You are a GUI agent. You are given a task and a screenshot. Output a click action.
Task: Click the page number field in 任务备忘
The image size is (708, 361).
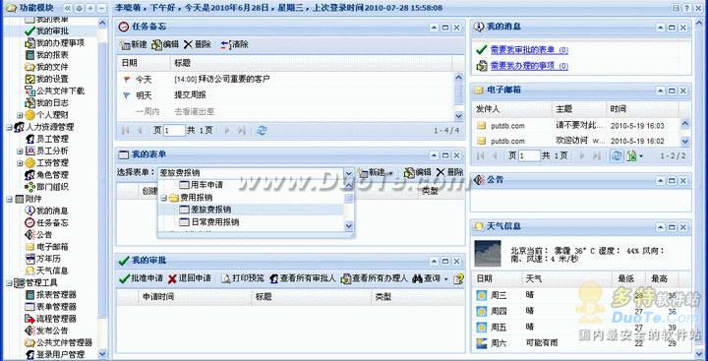click(174, 131)
